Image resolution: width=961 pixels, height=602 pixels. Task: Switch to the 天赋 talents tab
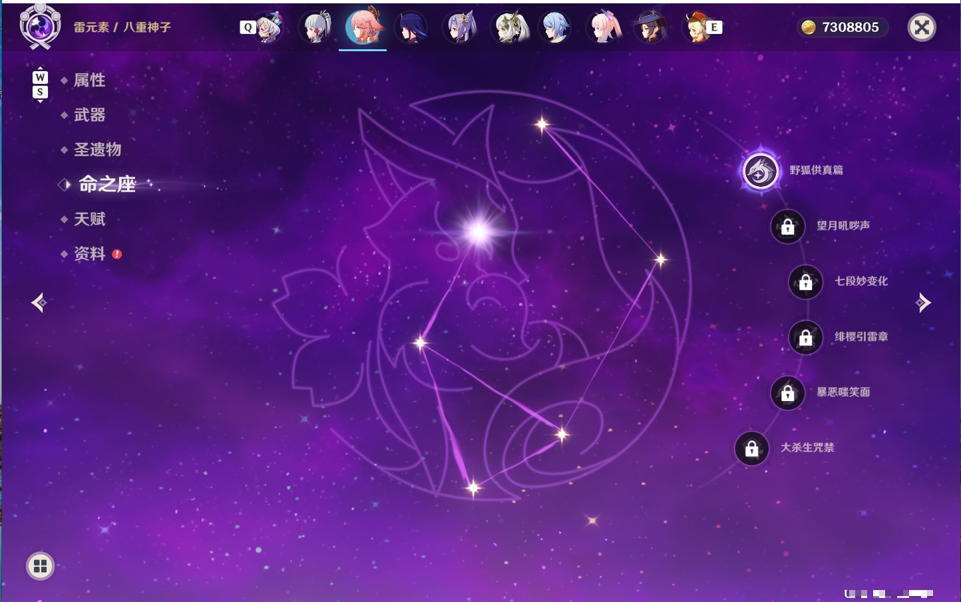coord(89,219)
